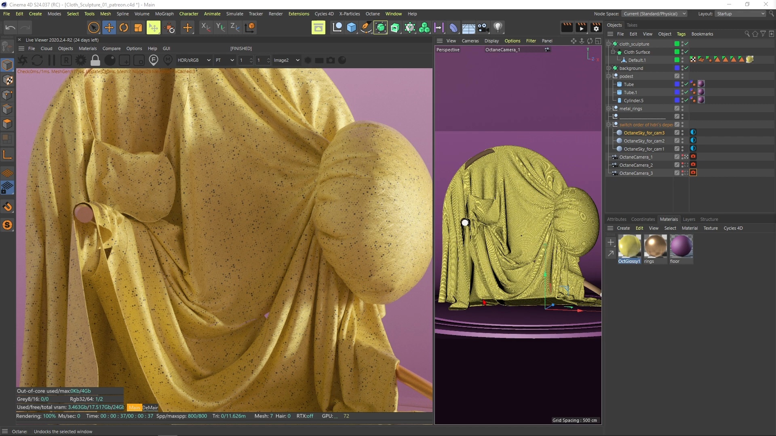Select the floor purple material swatch

tap(681, 246)
